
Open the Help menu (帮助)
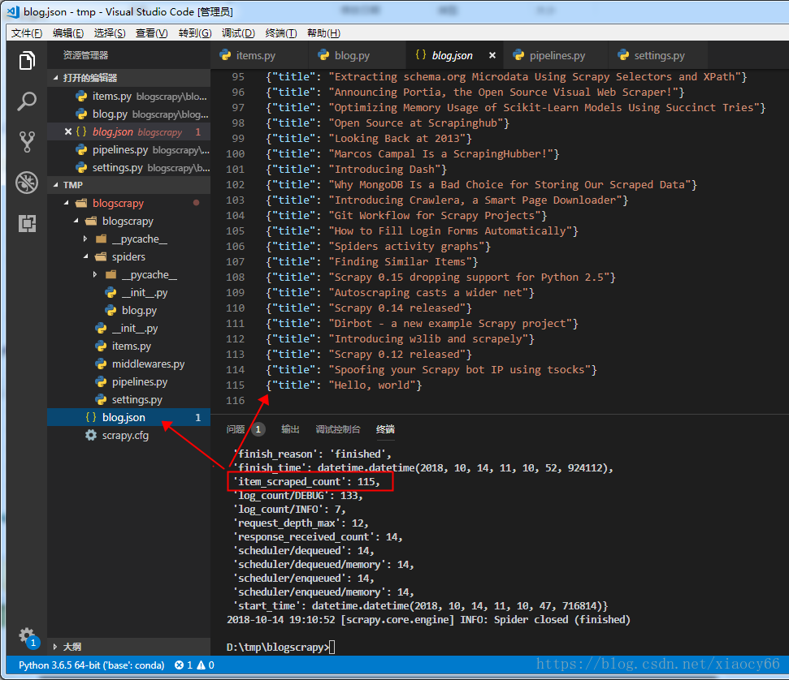tap(323, 33)
